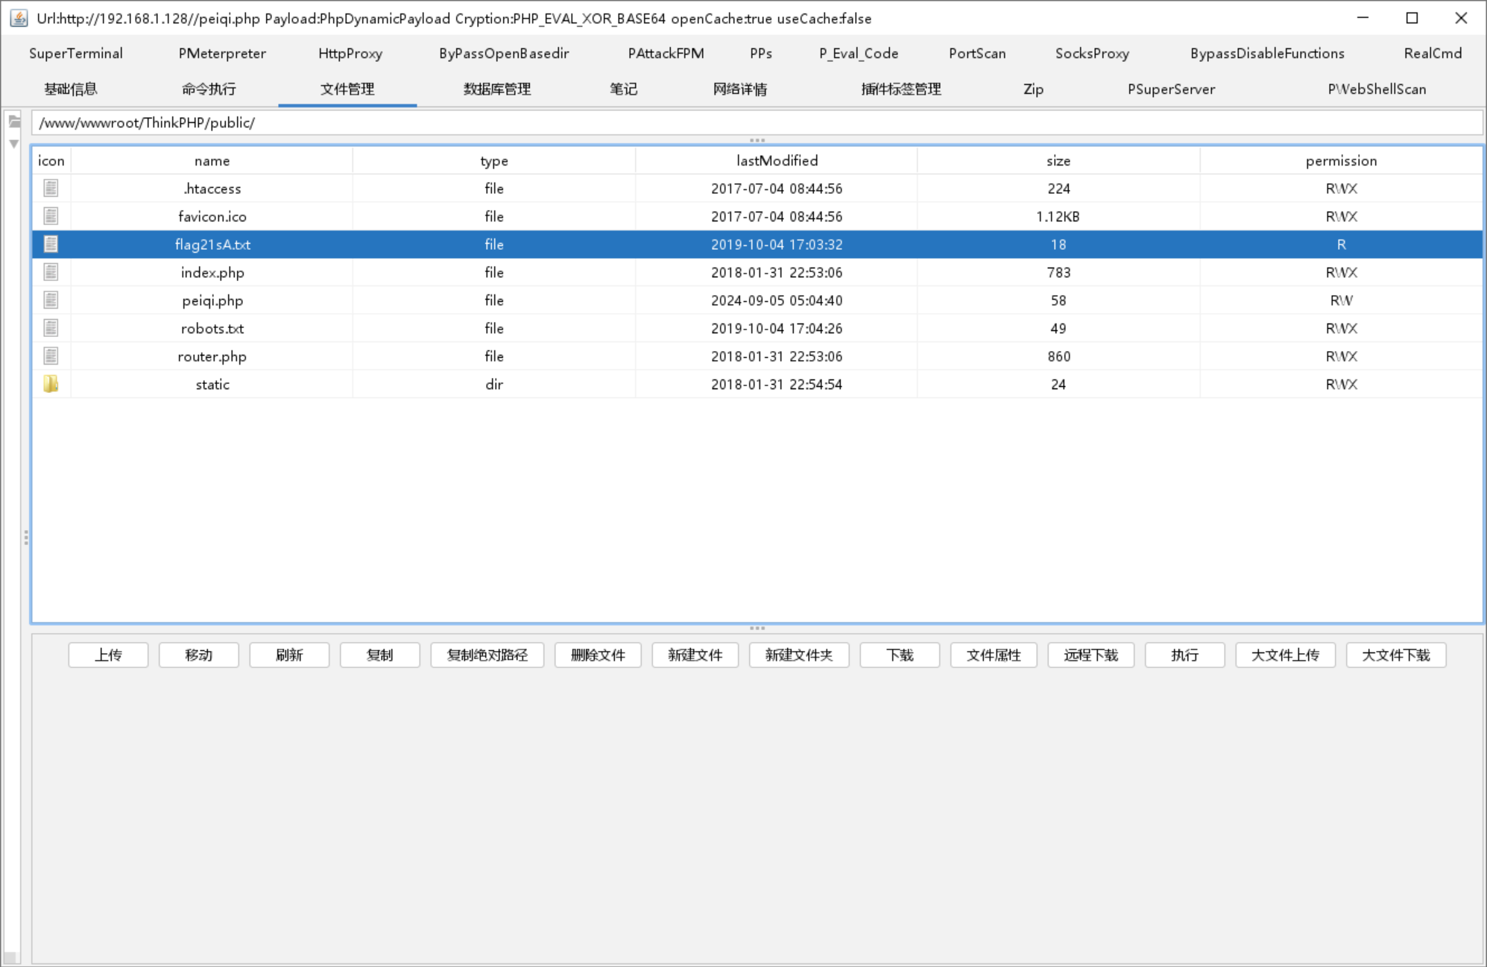Click the 新建文件夹 button

point(799,655)
